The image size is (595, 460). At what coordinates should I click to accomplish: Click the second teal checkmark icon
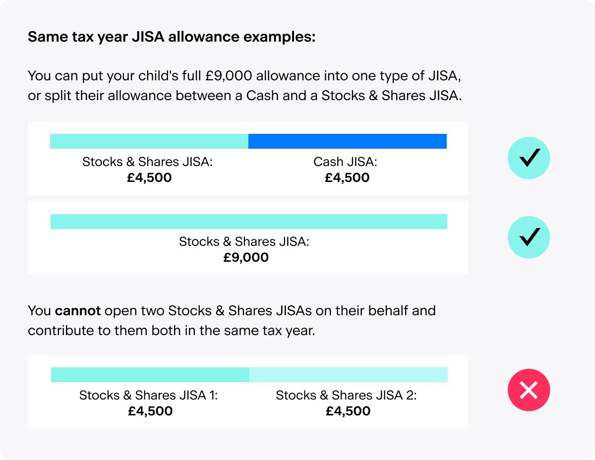pos(529,237)
